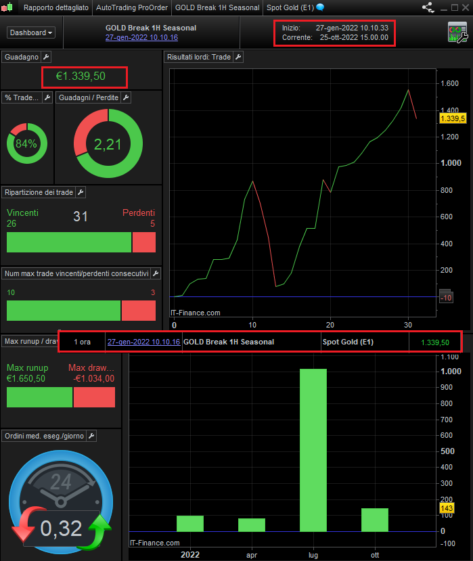Click the Max runup / drawdown label
Viewport: 473px width, 561px height.
(x=30, y=341)
